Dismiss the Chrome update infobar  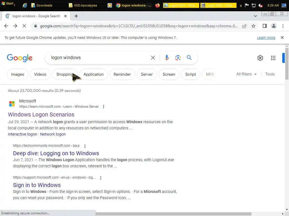click(282, 37)
